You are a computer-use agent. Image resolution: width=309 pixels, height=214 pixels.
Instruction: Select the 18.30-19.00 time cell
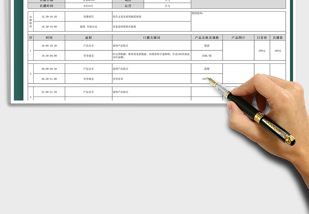[x=49, y=27]
